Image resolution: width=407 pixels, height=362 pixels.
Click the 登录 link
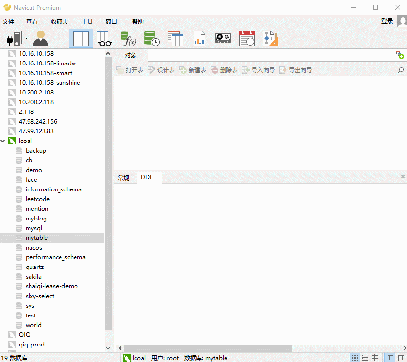click(x=387, y=21)
